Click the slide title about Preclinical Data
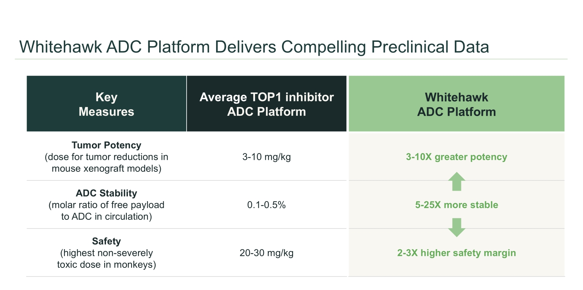 click(254, 47)
